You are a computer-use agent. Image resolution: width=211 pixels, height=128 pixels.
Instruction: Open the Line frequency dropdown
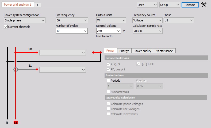72,20
